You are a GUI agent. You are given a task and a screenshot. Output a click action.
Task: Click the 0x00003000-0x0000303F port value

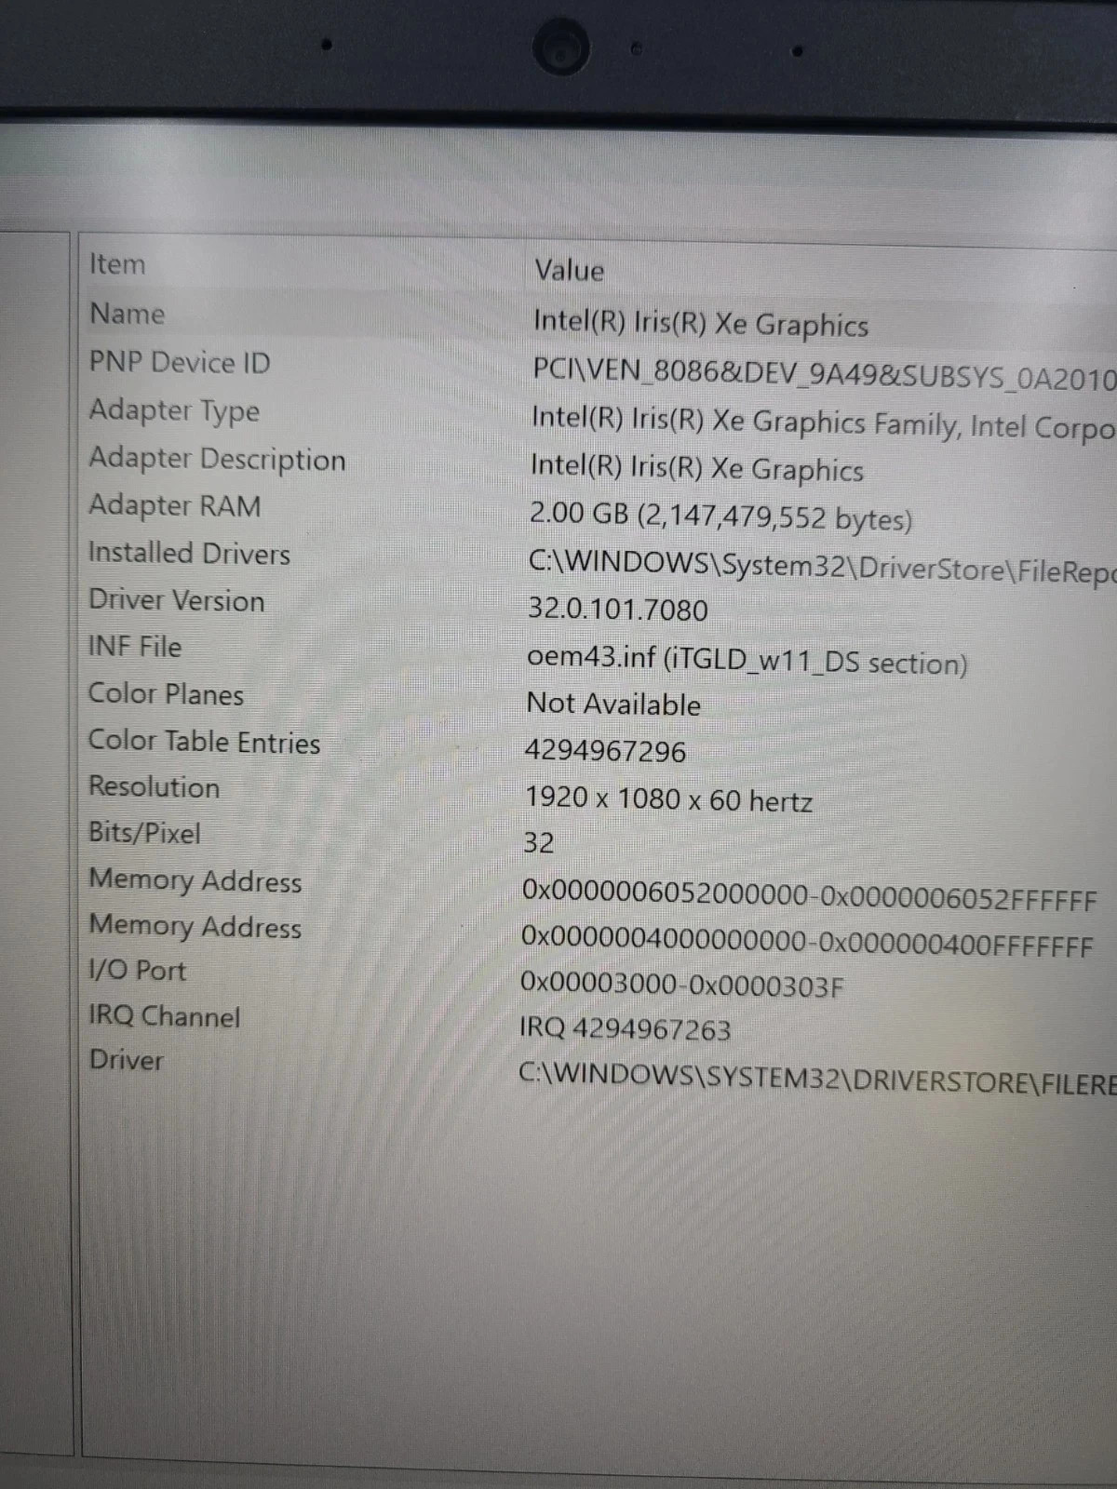tap(681, 985)
